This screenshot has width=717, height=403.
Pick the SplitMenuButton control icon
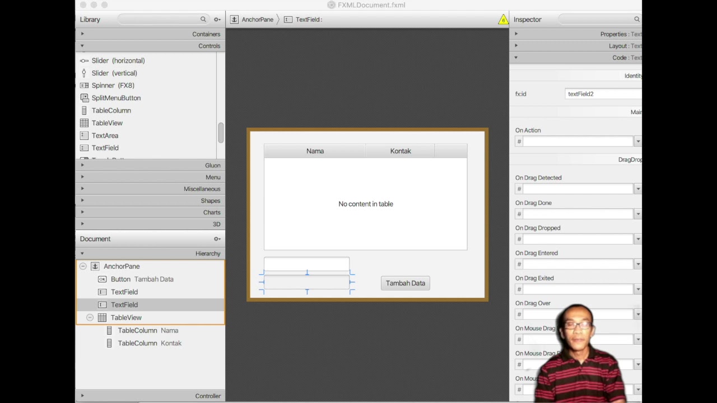tap(84, 97)
